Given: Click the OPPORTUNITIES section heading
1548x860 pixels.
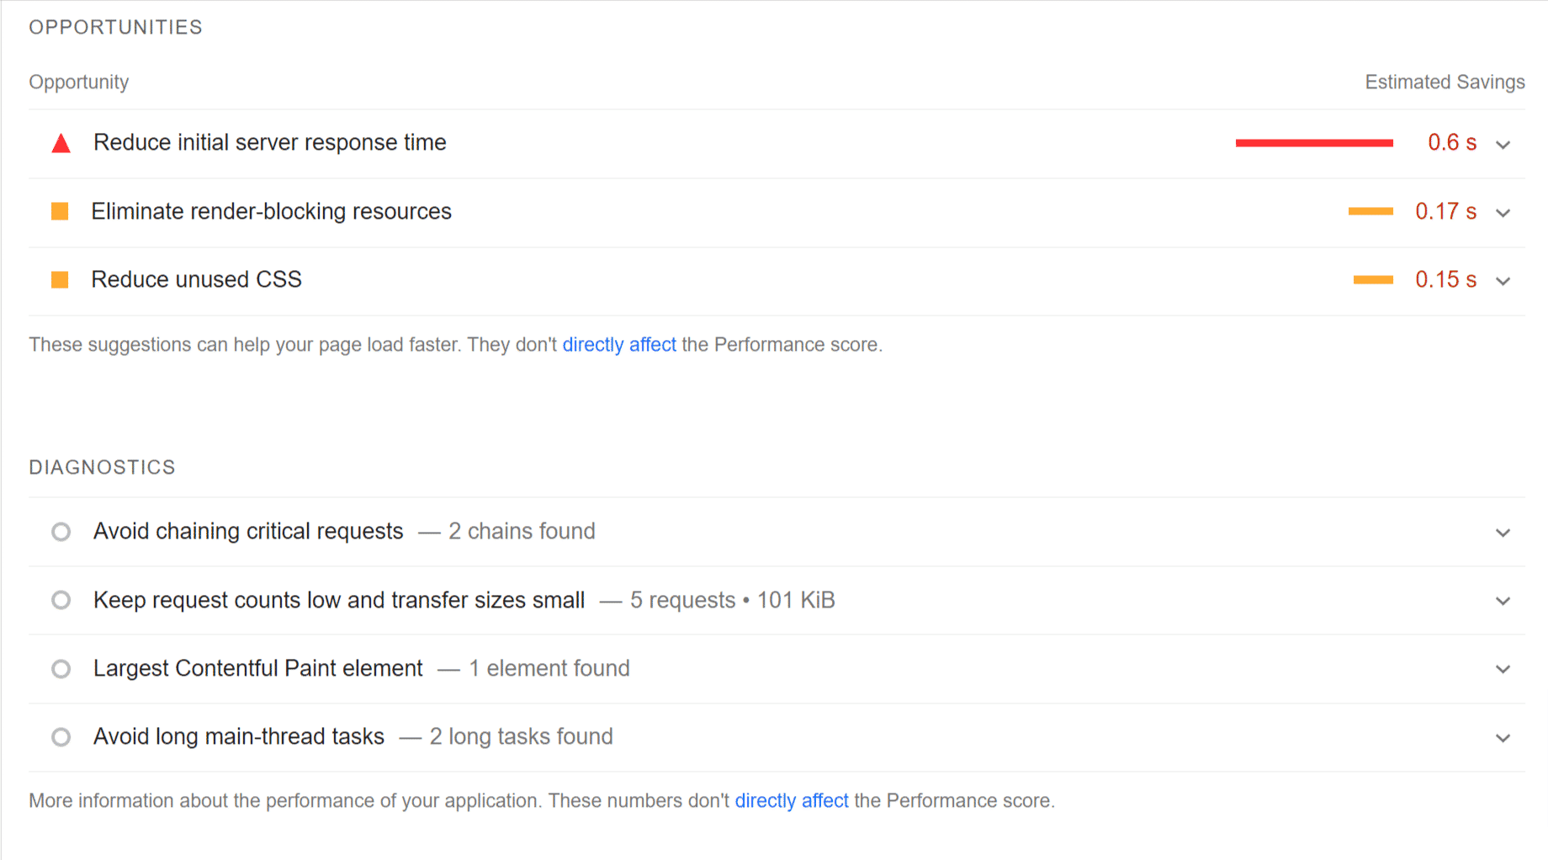Looking at the screenshot, I should tap(115, 27).
